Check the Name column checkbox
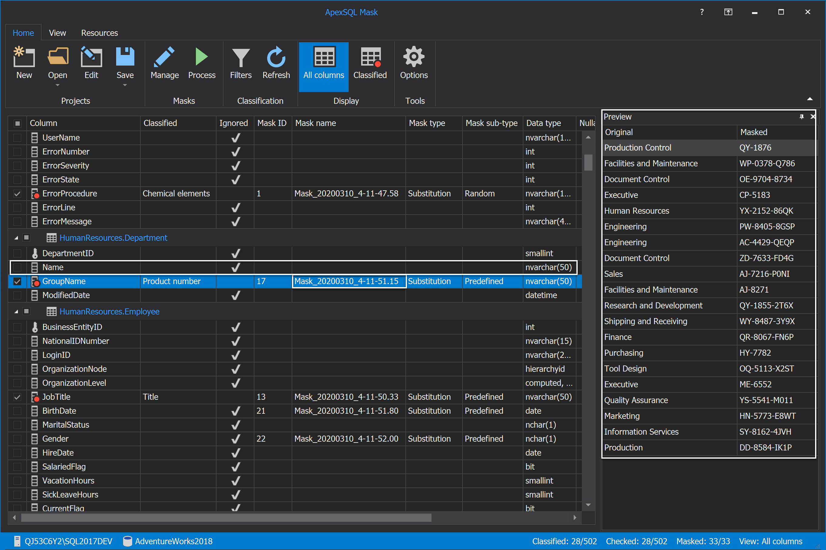The image size is (826, 550). pyautogui.click(x=17, y=267)
